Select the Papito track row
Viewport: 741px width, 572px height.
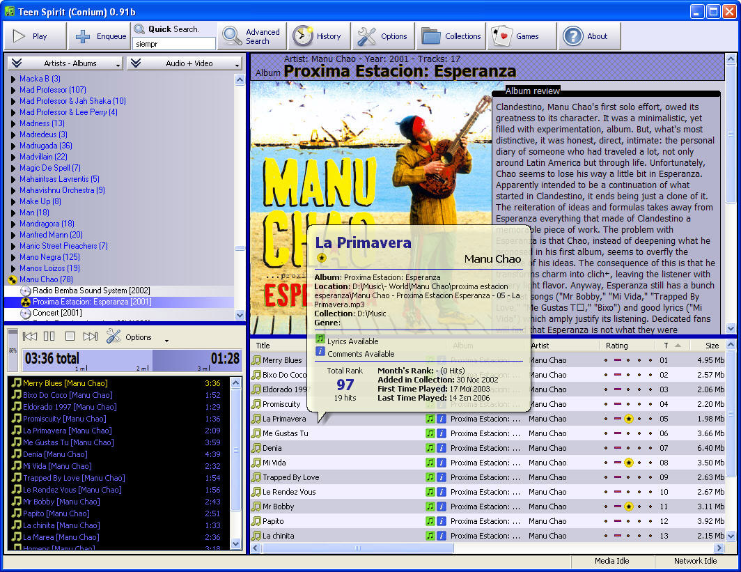click(x=488, y=521)
